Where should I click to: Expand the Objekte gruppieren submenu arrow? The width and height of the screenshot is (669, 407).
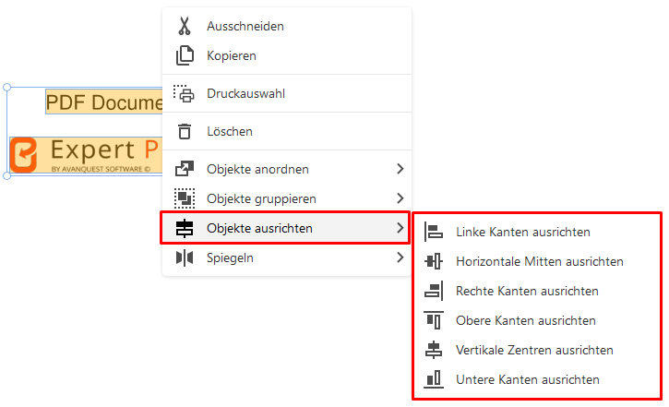click(x=400, y=198)
